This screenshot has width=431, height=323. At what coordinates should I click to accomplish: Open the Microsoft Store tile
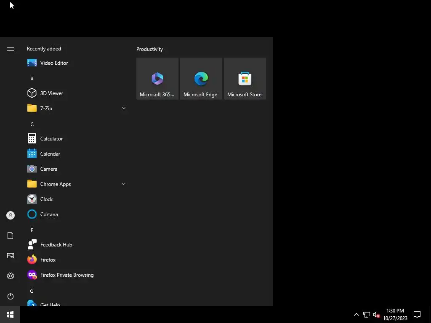tap(245, 79)
